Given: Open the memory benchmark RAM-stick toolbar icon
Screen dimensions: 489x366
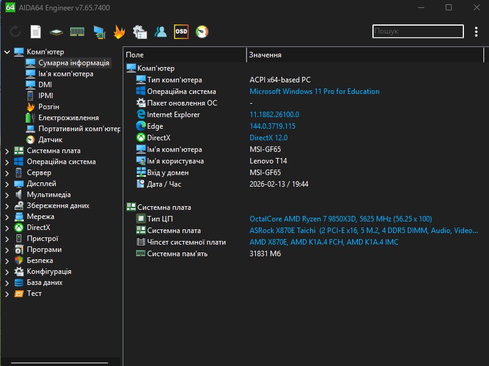Looking at the screenshot, I should (77, 32).
